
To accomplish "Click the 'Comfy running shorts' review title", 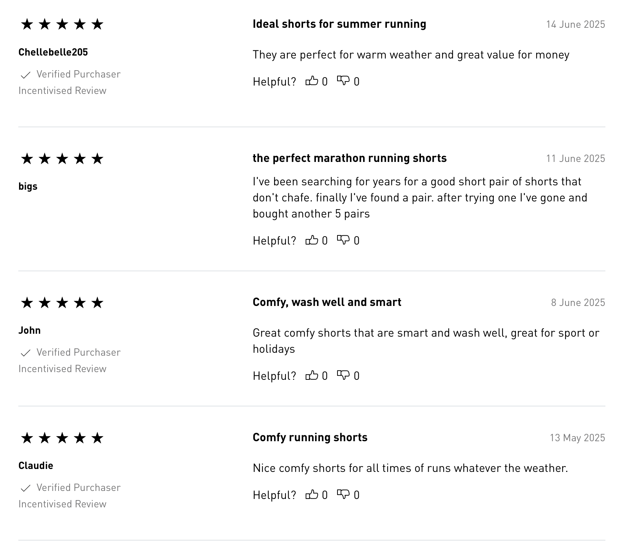I will coord(310,438).
